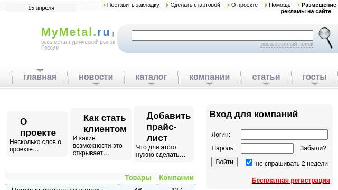Click the Логин input field
The image size is (338, 190).
coord(284,135)
